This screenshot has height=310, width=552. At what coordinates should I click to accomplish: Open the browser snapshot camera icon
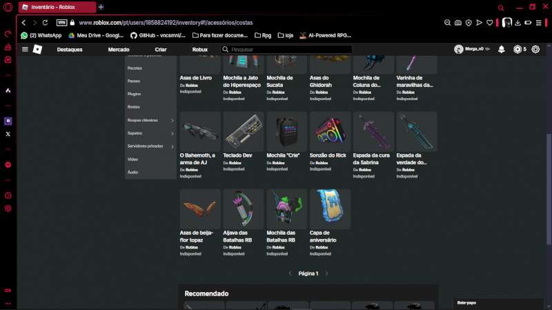click(x=457, y=23)
